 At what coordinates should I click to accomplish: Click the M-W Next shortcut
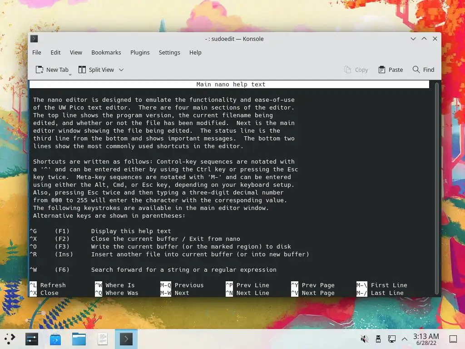coord(175,293)
